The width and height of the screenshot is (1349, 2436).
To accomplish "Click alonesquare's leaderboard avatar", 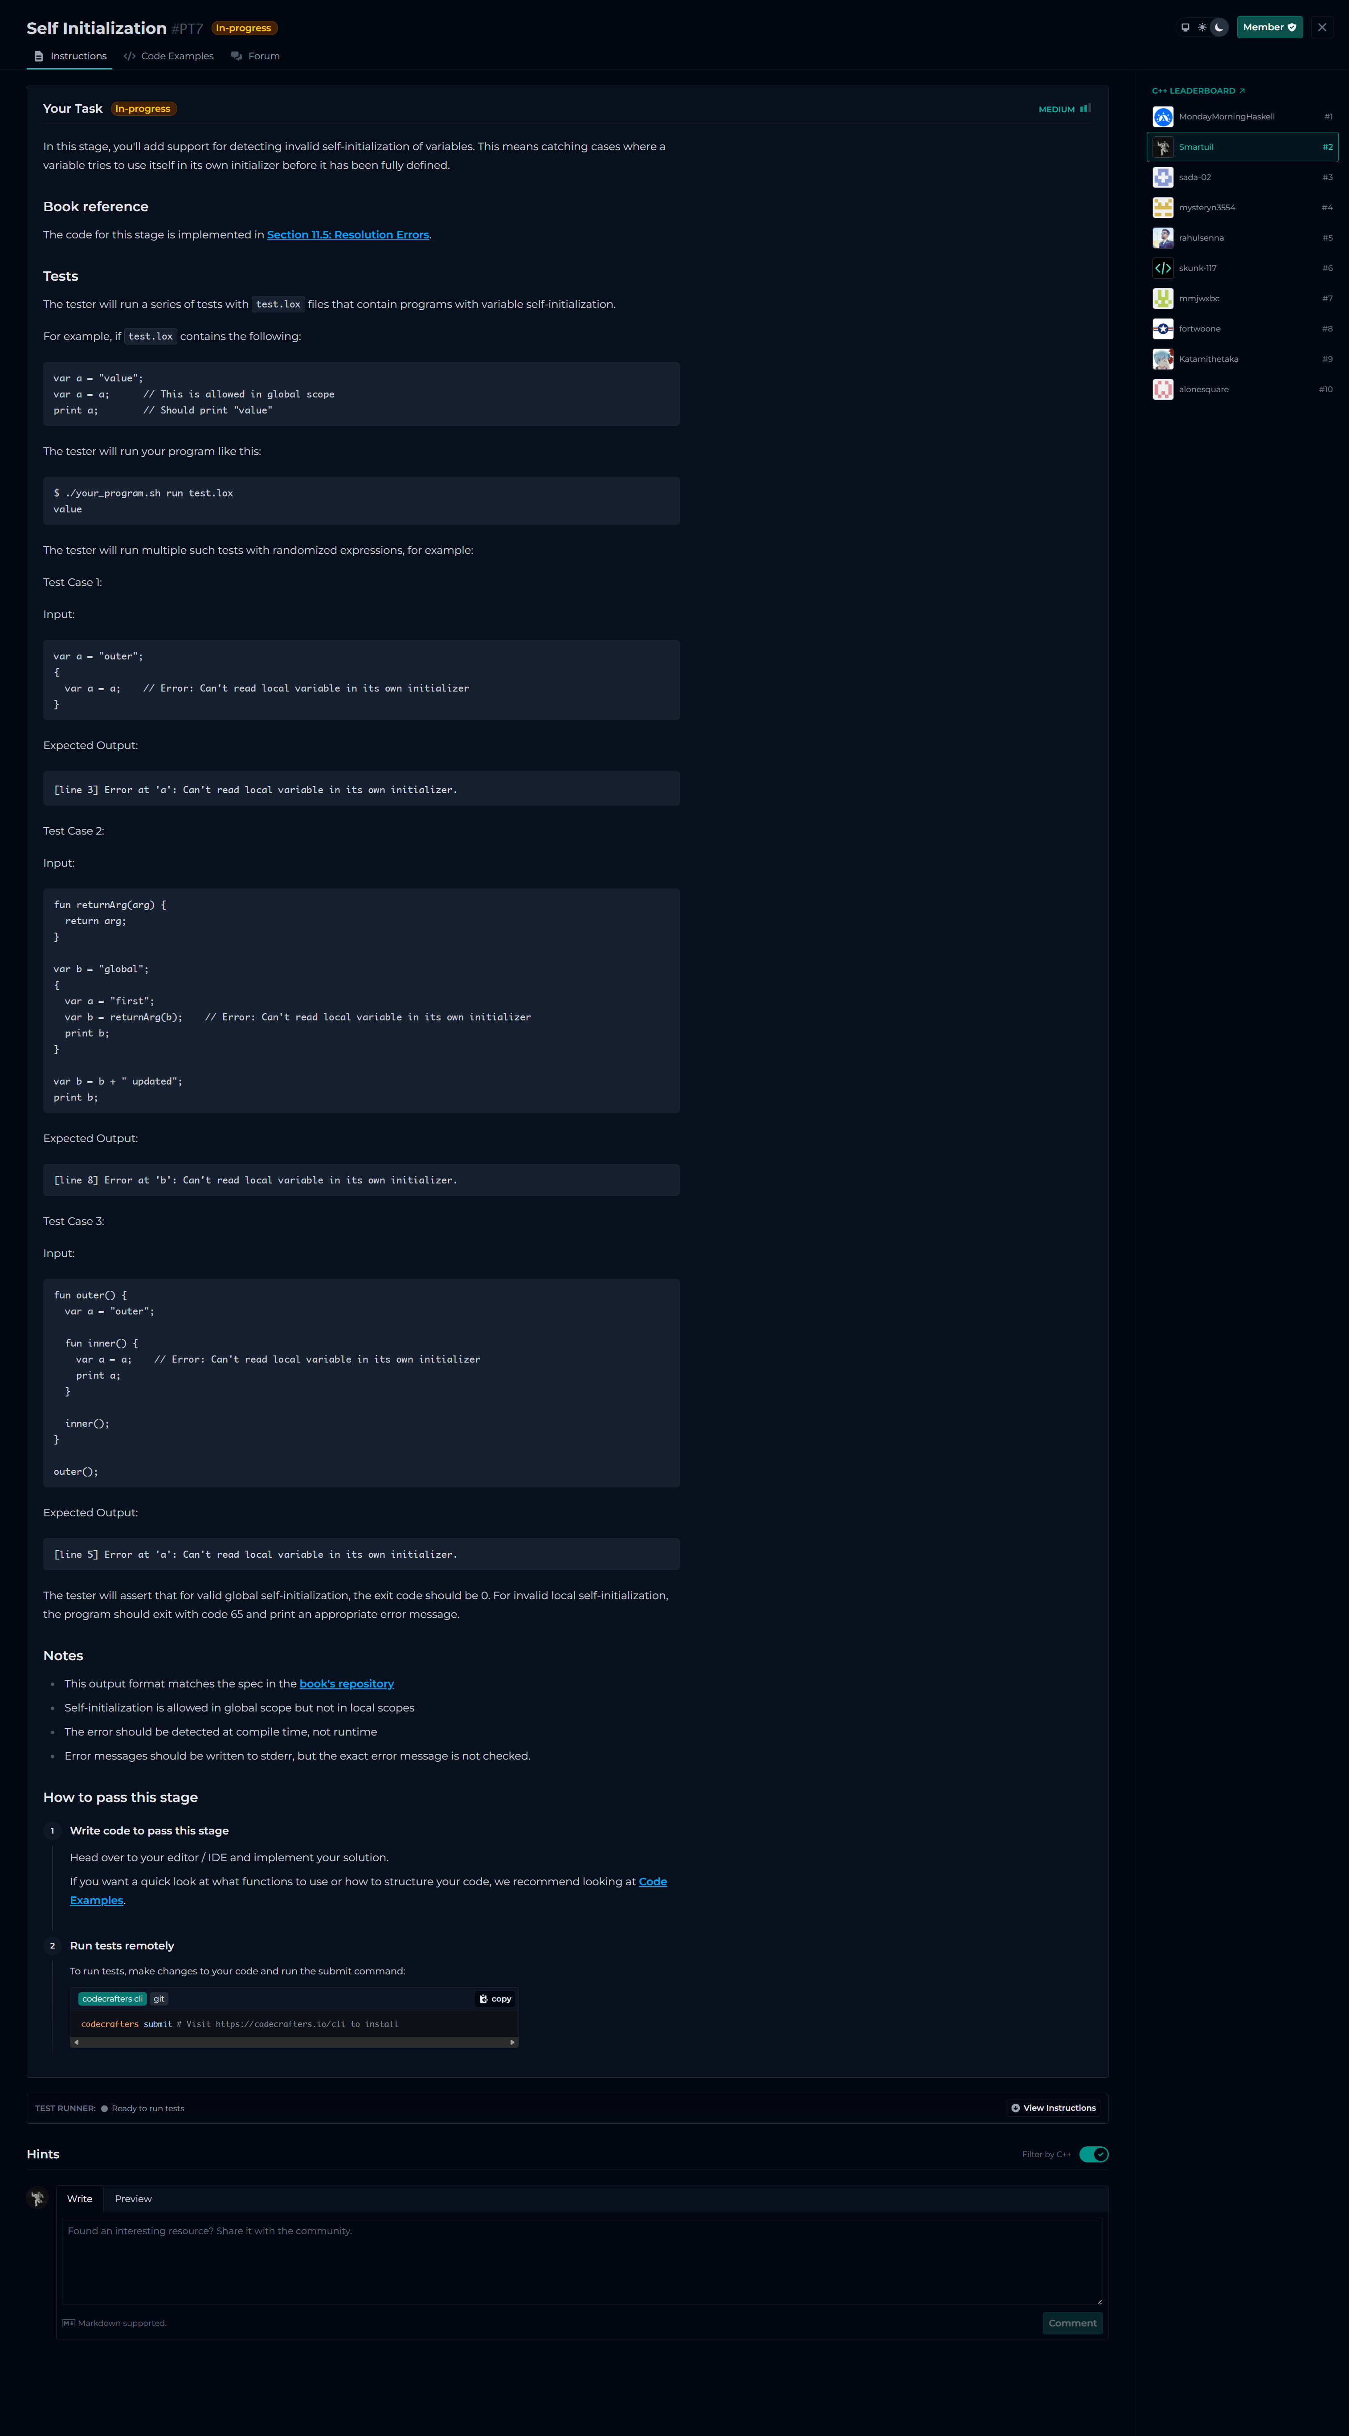I will (1163, 389).
